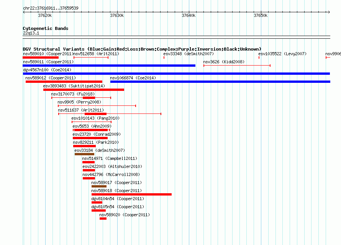Image resolution: width=341 pixels, height=245 pixels.
Task: Select the esv3893483 red loss bar
Action: pyautogui.click(x=84, y=90)
